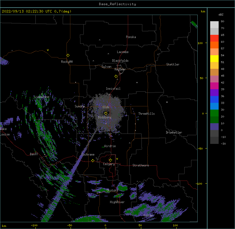Select the white plus marker north of Drumheller
The width and height of the screenshot is (235, 229).
point(167,102)
